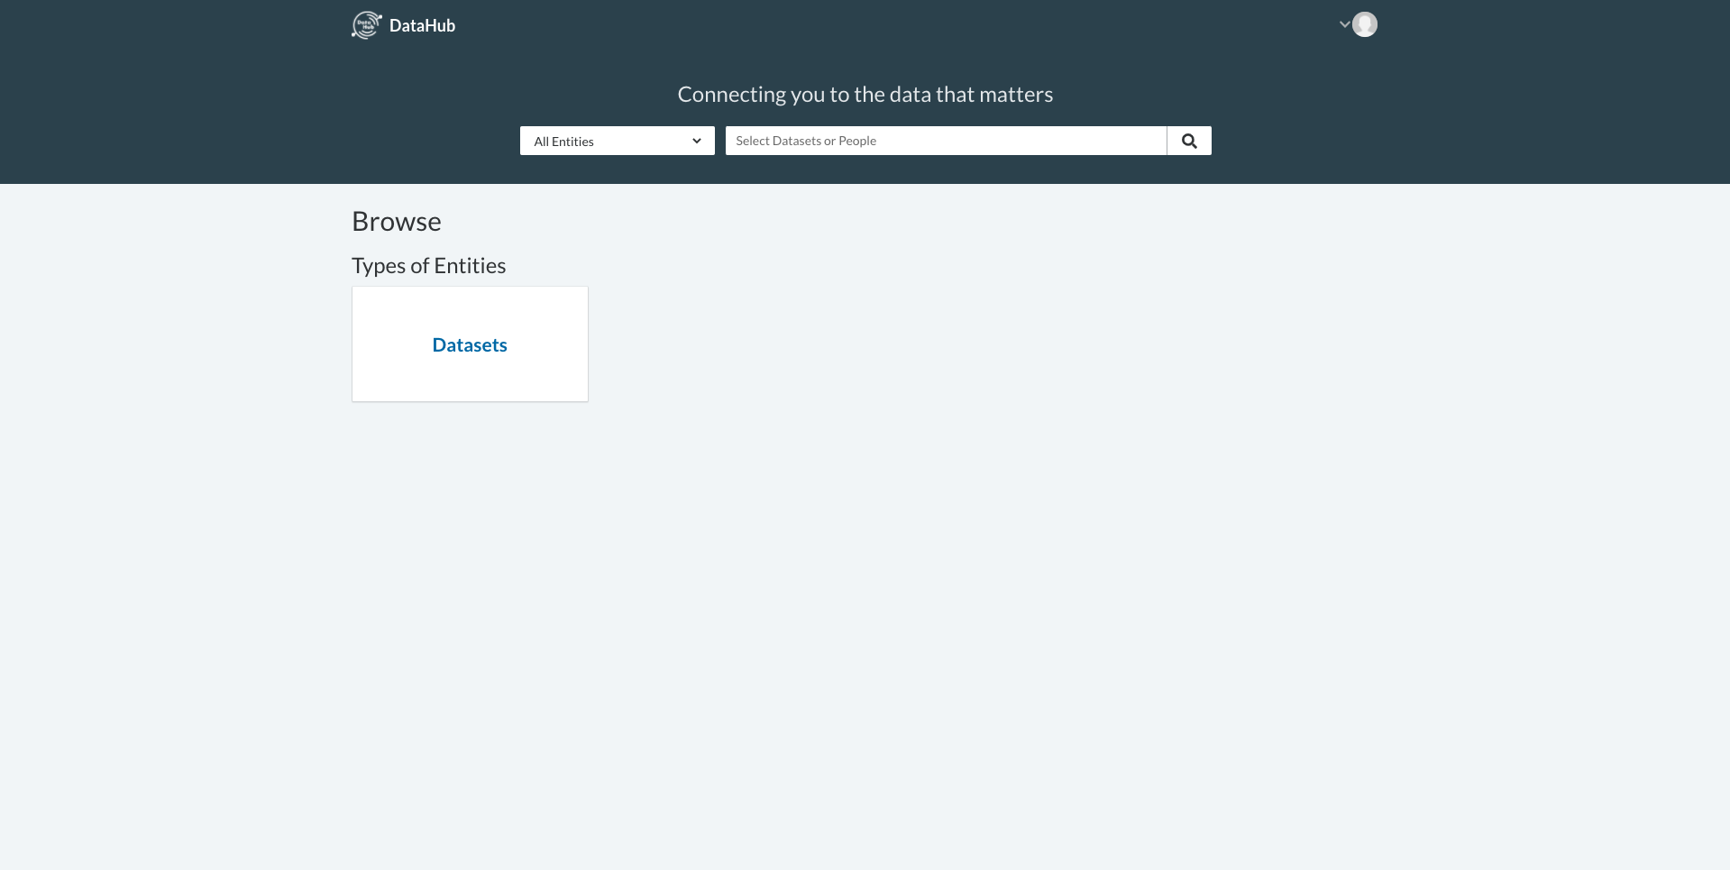
Task: Focus the Select Datasets or People field
Action: tap(945, 141)
